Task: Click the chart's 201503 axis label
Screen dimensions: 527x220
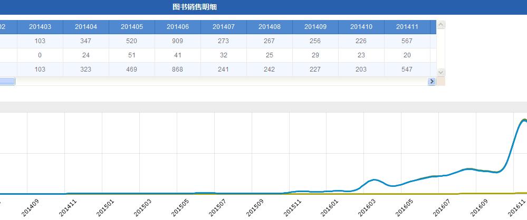Action: 143,208
